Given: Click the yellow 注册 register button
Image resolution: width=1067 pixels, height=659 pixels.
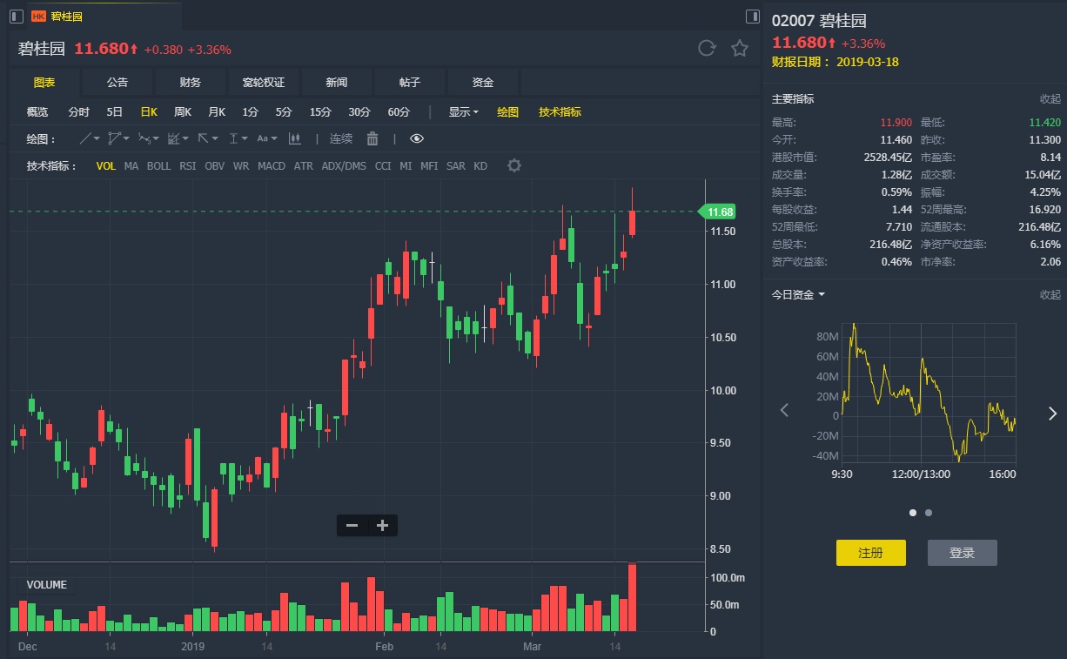Looking at the screenshot, I should (x=870, y=553).
